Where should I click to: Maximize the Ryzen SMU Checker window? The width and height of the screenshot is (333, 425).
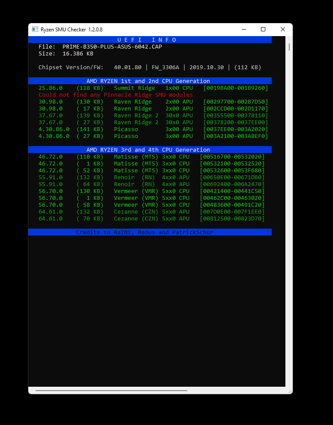click(x=263, y=29)
